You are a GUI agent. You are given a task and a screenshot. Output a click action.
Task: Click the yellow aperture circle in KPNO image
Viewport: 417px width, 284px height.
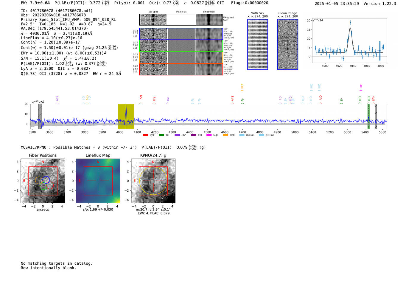pyautogui.click(x=153, y=181)
